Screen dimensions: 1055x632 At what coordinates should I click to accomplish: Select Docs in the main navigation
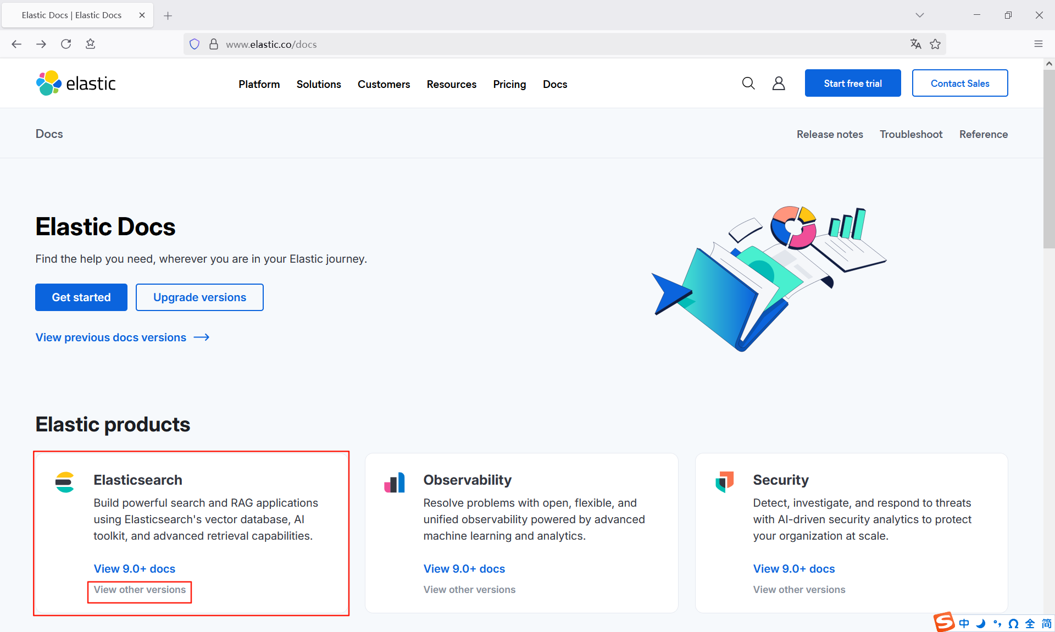point(555,84)
